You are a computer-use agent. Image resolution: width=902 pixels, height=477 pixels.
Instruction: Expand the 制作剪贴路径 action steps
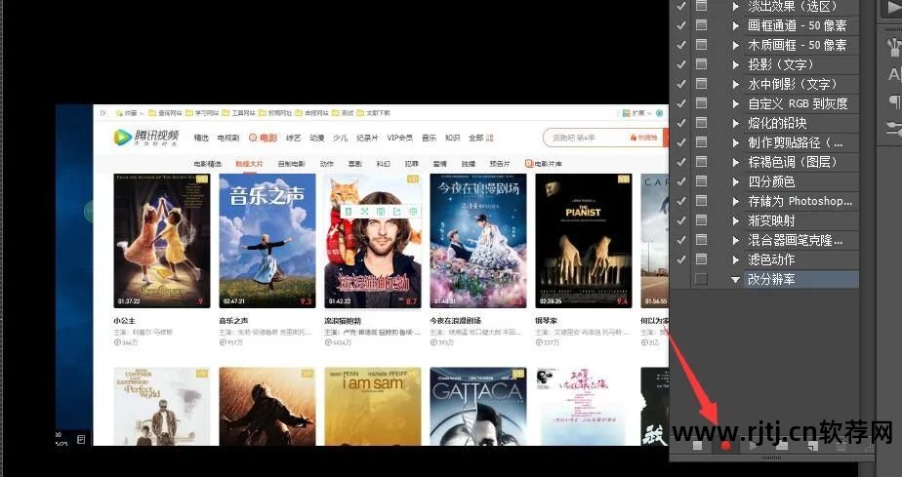click(735, 142)
